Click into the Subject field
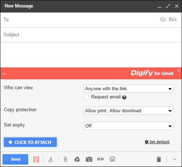Viewport: 182px width, 167px height. pyautogui.click(x=91, y=35)
